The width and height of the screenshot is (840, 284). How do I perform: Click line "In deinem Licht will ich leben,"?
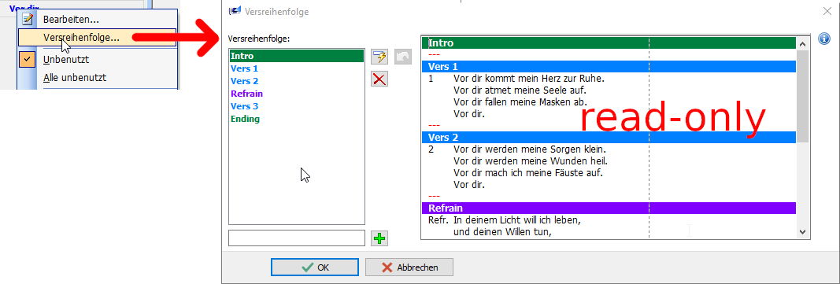pyautogui.click(x=517, y=219)
